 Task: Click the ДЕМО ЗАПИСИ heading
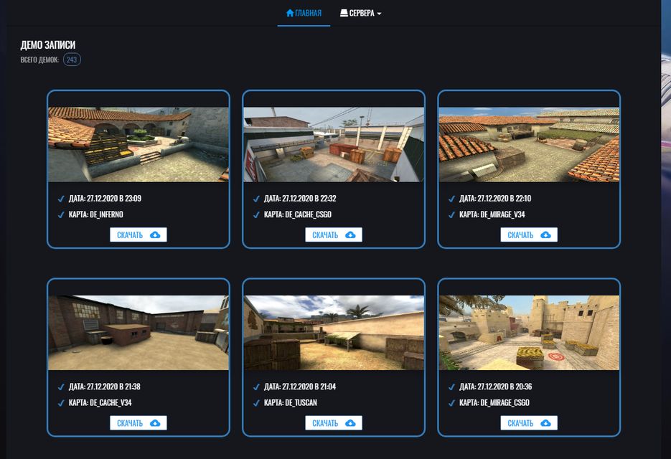pos(48,44)
